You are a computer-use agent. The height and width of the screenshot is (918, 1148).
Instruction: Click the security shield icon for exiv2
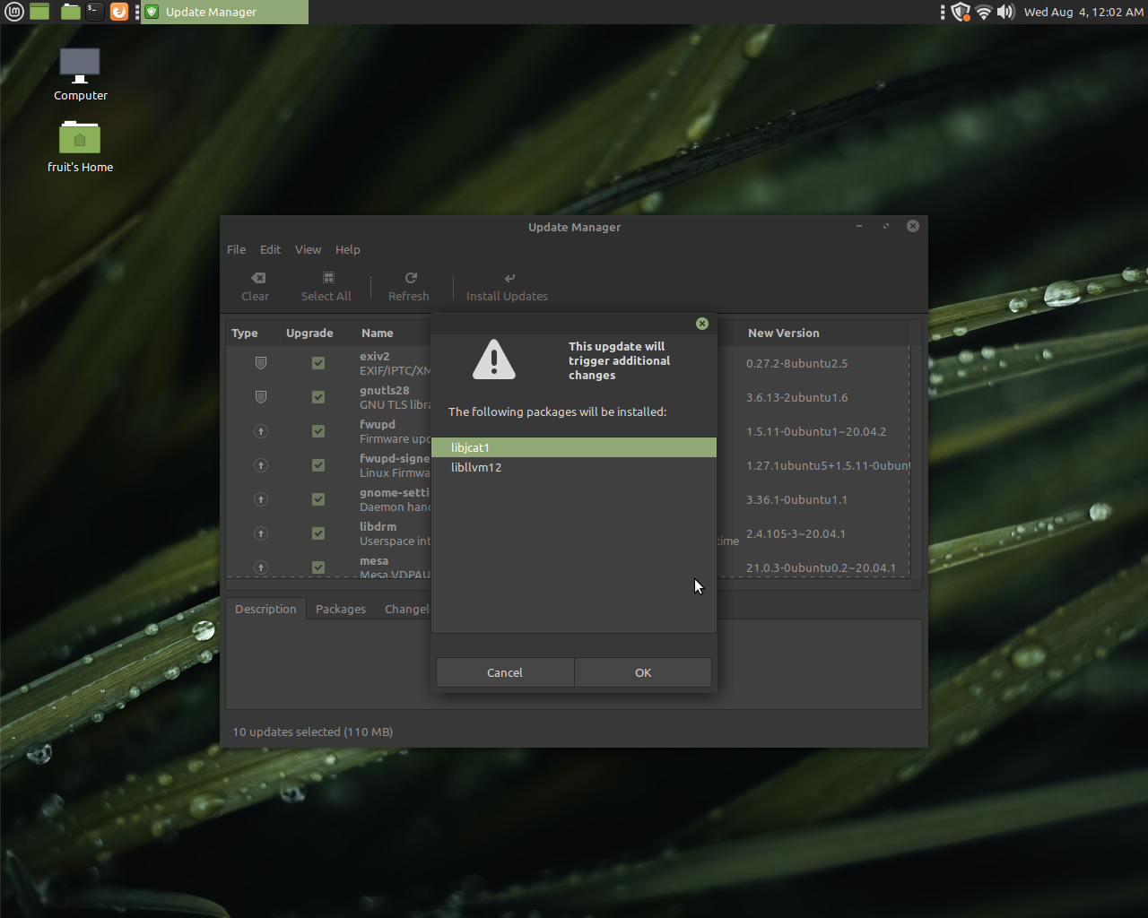point(261,363)
